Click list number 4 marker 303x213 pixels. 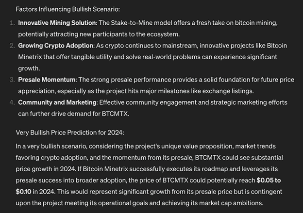pyautogui.click(x=12, y=102)
